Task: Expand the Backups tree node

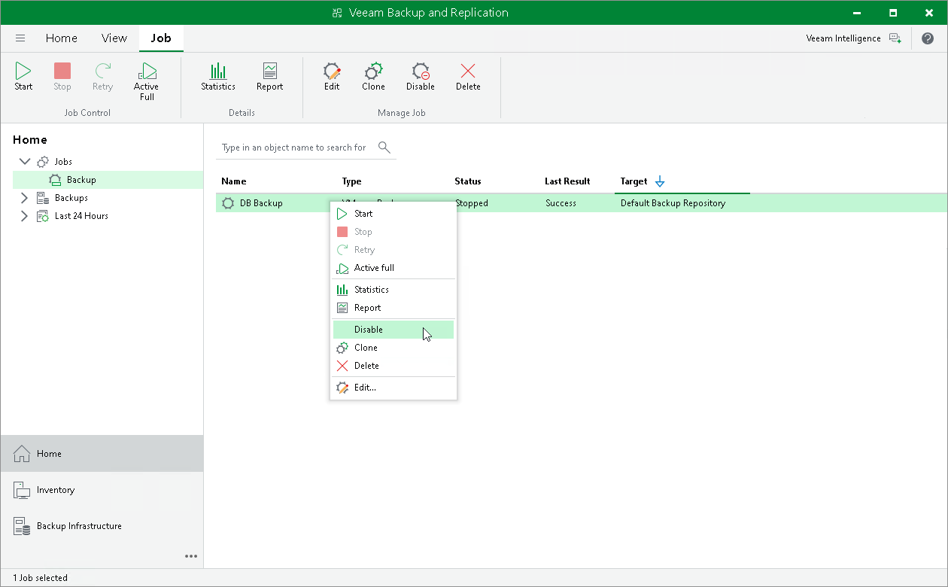Action: tap(24, 198)
